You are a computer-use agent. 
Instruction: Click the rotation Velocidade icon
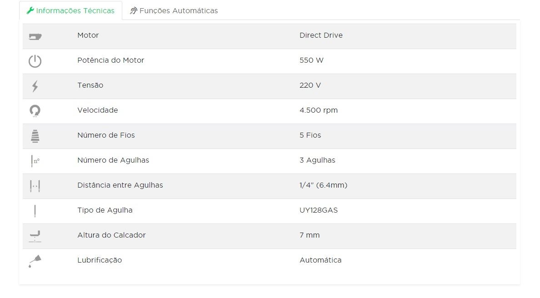[35, 110]
